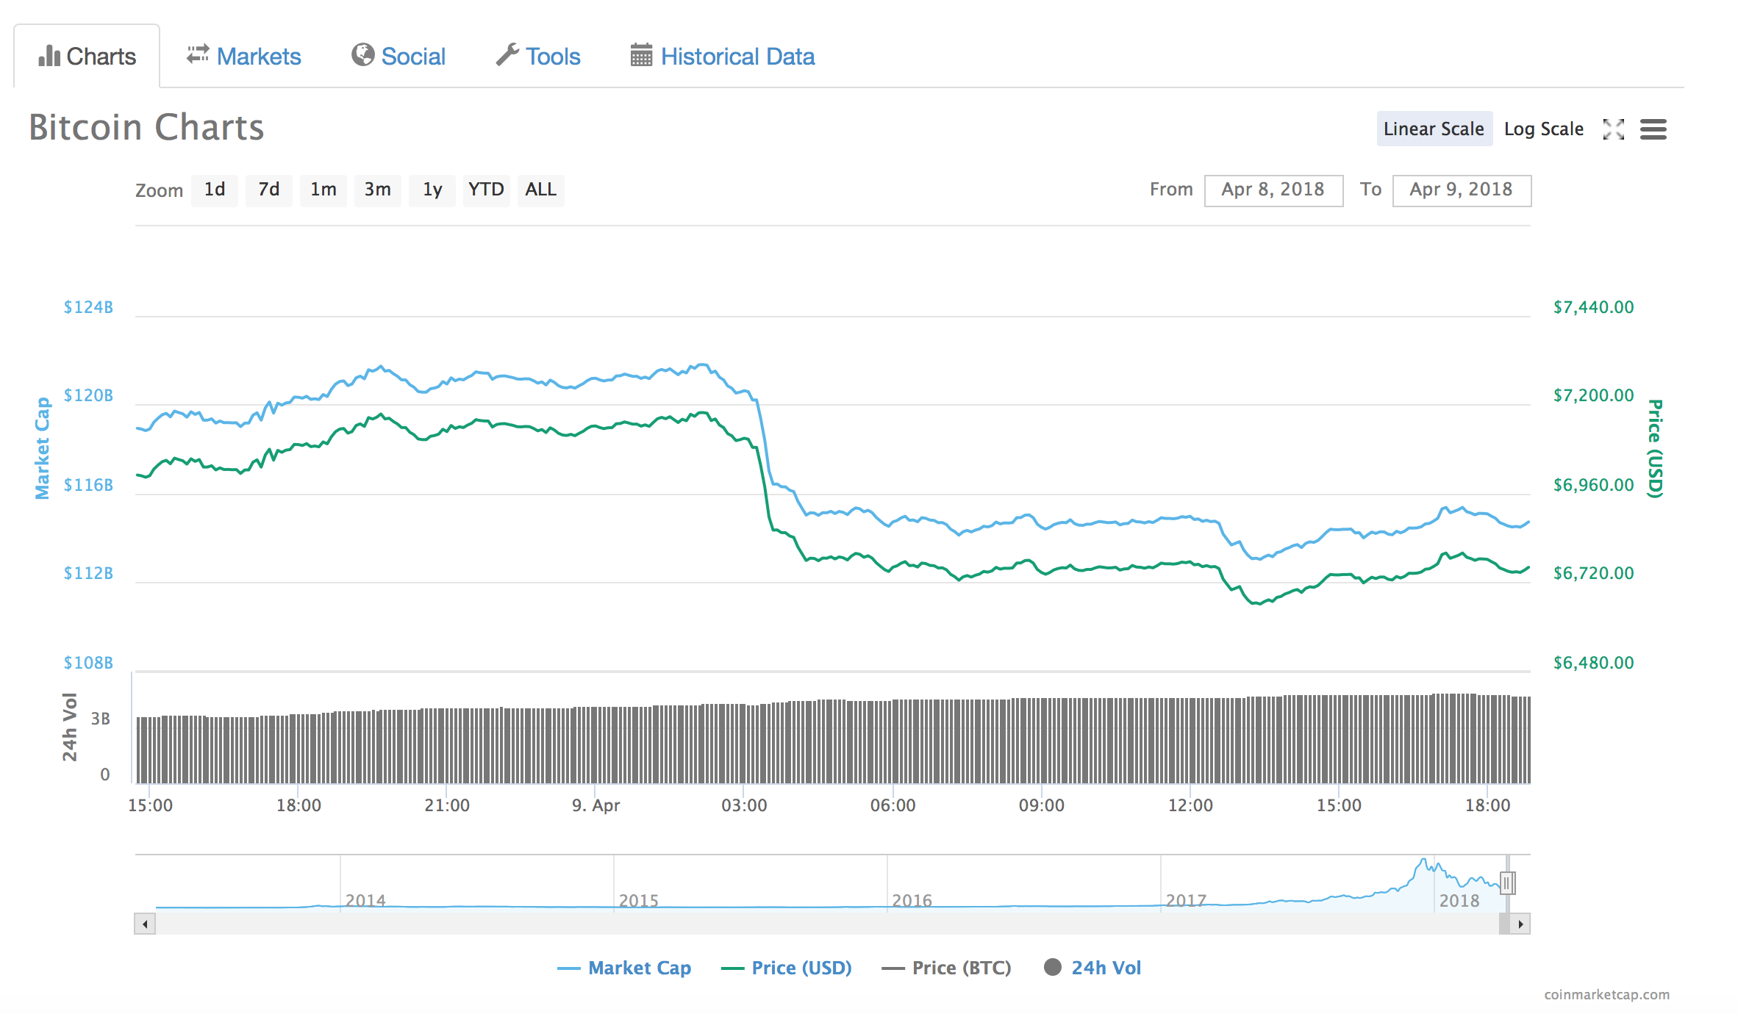Screen dimensions: 1738x1014
Task: Click the fullscreen expand icon
Action: click(x=1613, y=129)
